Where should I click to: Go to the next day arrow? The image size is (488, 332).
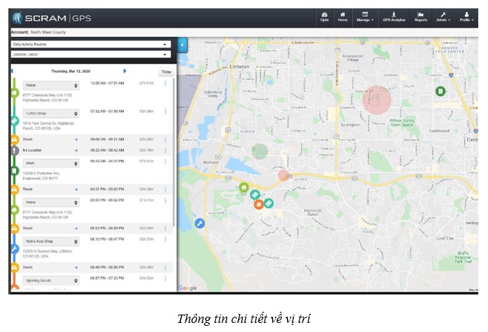tap(125, 71)
